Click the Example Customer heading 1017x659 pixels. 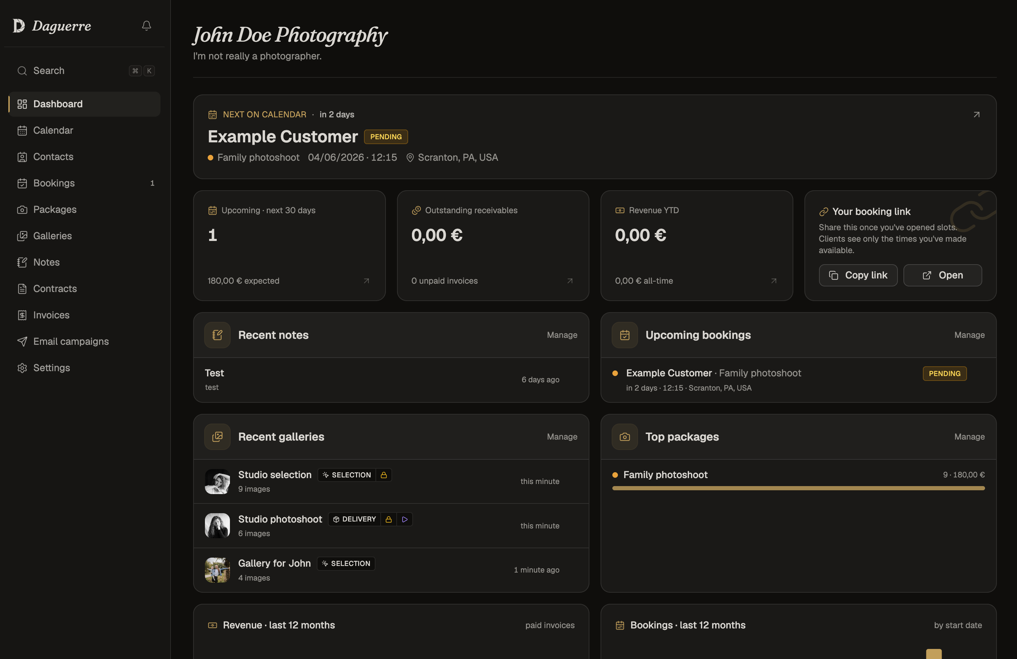282,137
